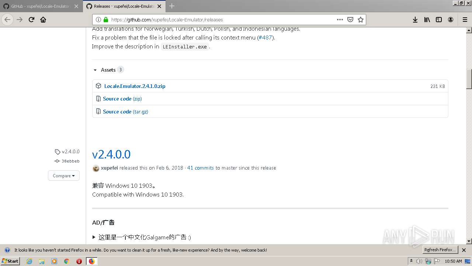Click the page vertical scrollbar thumb
The height and width of the screenshot is (266, 472).
coord(469,79)
